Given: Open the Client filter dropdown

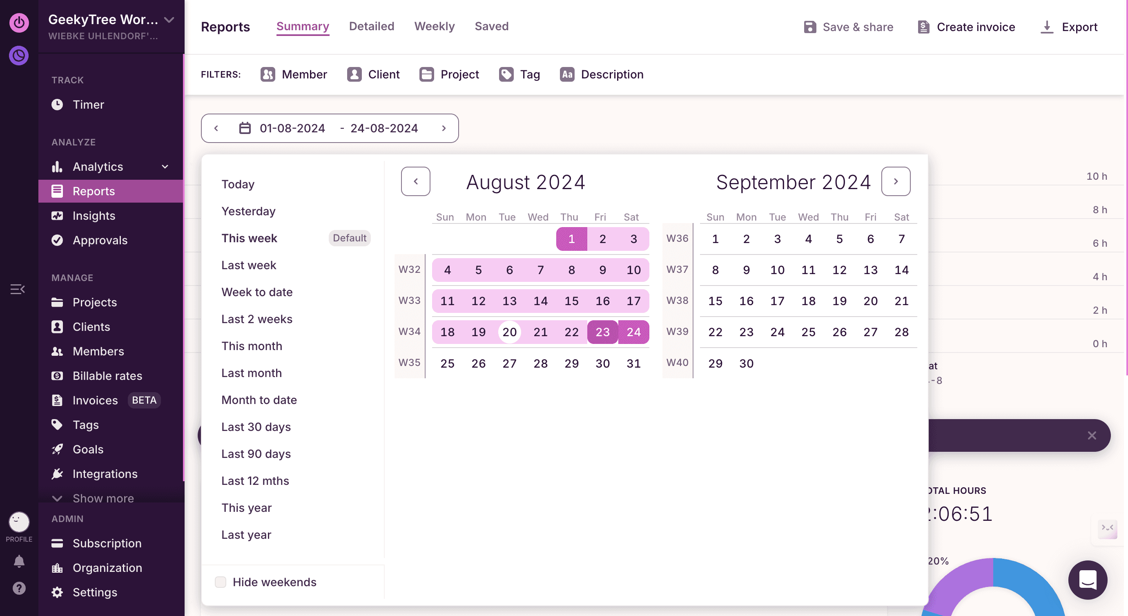Looking at the screenshot, I should click(x=373, y=74).
